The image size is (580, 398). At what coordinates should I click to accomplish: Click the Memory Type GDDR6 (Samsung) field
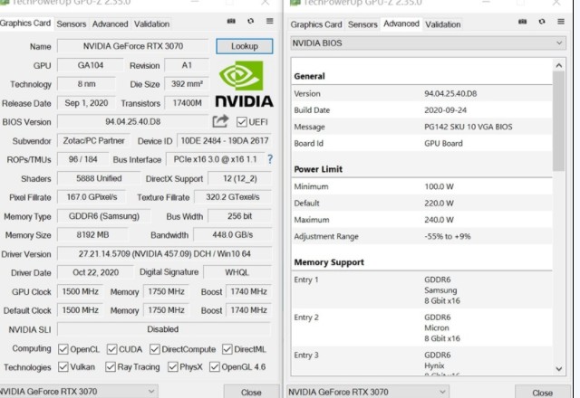click(x=104, y=216)
